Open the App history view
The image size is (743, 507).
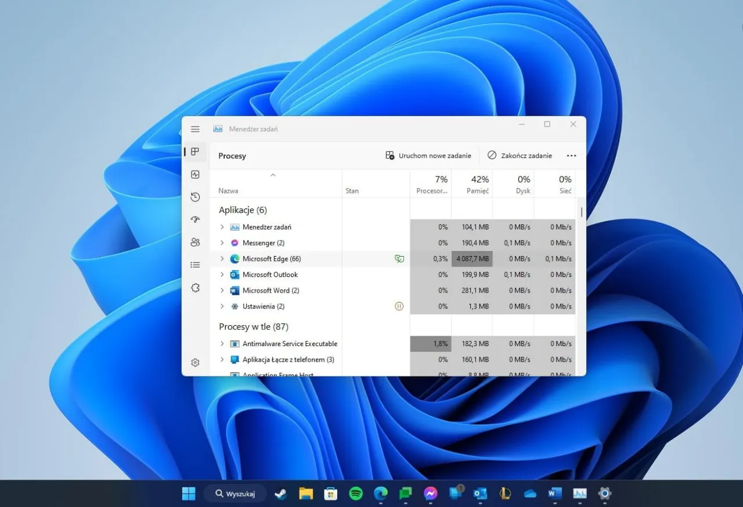[x=195, y=197]
